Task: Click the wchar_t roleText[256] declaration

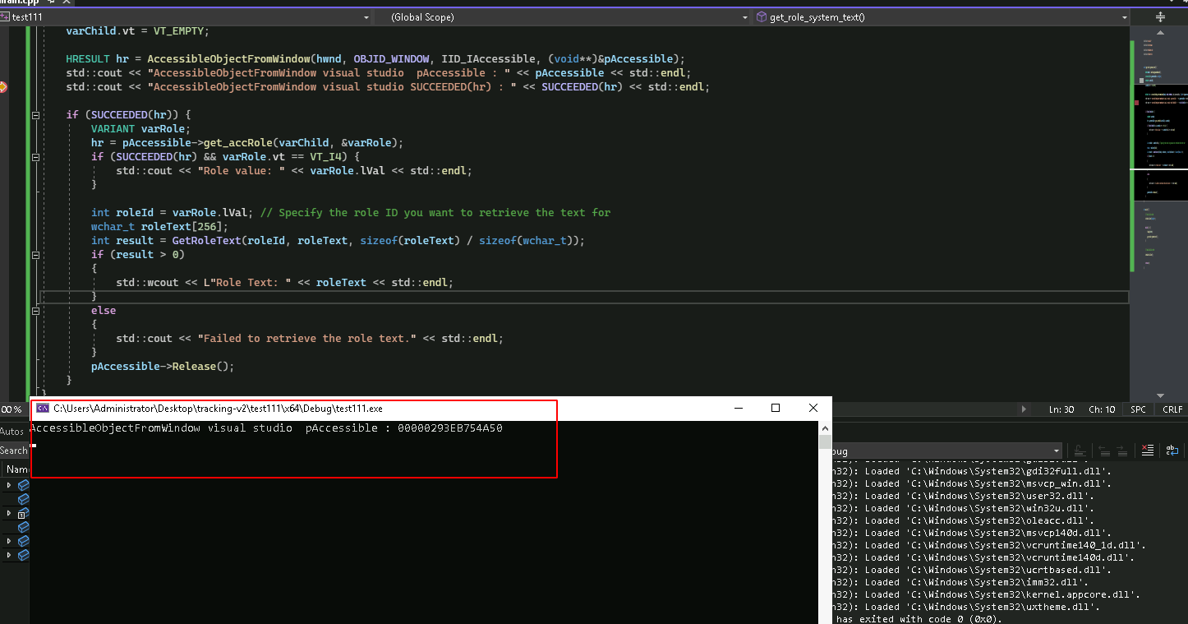Action: (x=159, y=227)
